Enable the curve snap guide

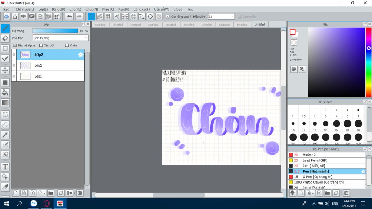[x=142, y=16]
